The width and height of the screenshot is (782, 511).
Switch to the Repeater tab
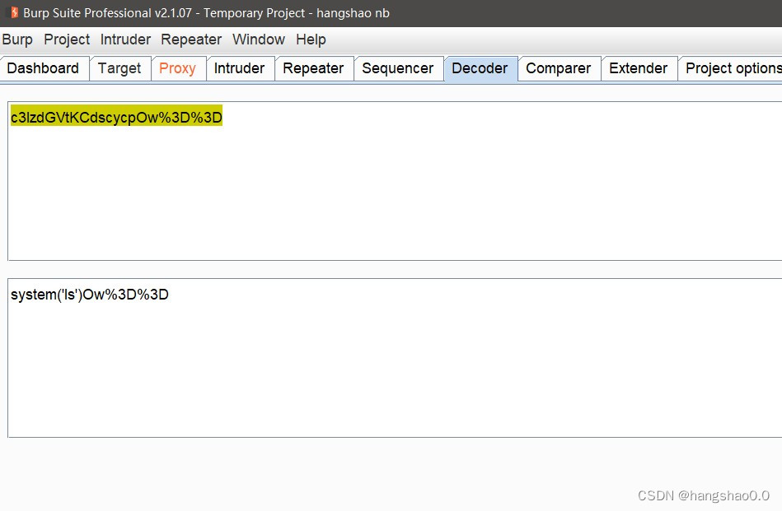tap(313, 68)
